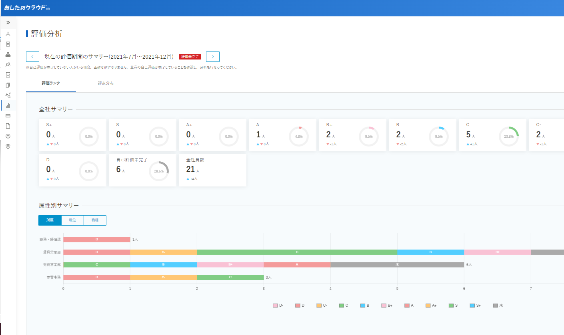Click the 売買営業部 axis label
564x335 pixels.
[x=51, y=265]
